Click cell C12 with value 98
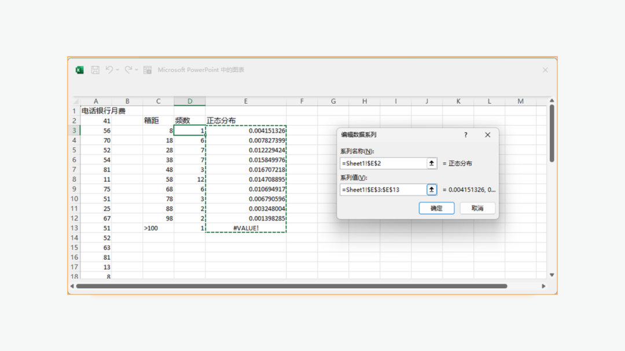Image resolution: width=625 pixels, height=351 pixels. click(x=158, y=218)
